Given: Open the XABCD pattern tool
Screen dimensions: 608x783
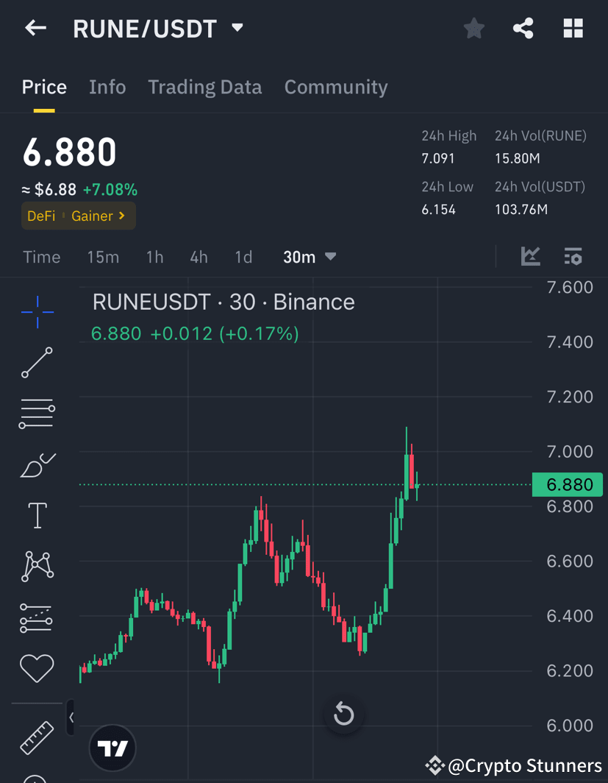Looking at the screenshot, I should click(37, 566).
